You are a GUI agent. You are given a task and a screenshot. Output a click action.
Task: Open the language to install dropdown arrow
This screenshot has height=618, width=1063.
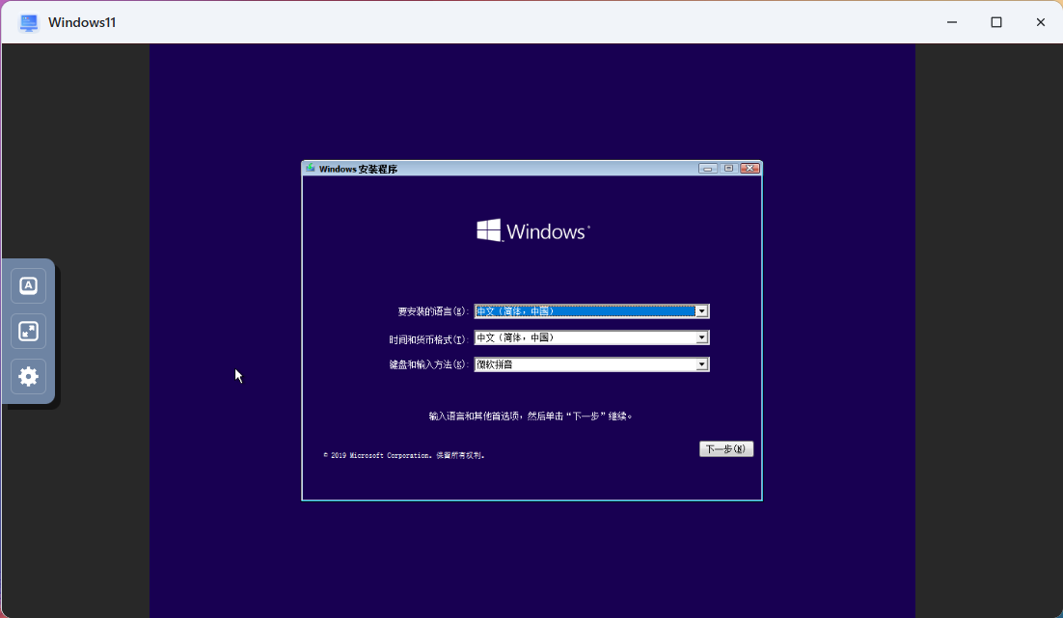701,311
